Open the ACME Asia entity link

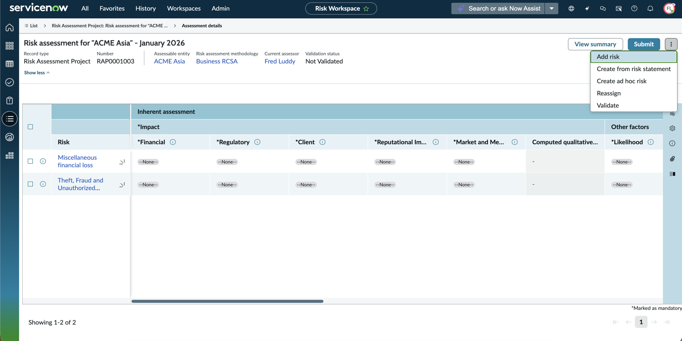click(x=169, y=61)
